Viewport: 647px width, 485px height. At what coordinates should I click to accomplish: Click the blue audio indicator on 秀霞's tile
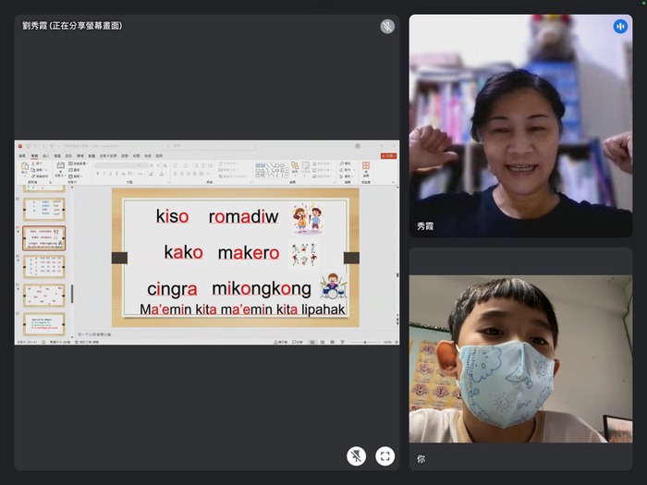click(620, 27)
